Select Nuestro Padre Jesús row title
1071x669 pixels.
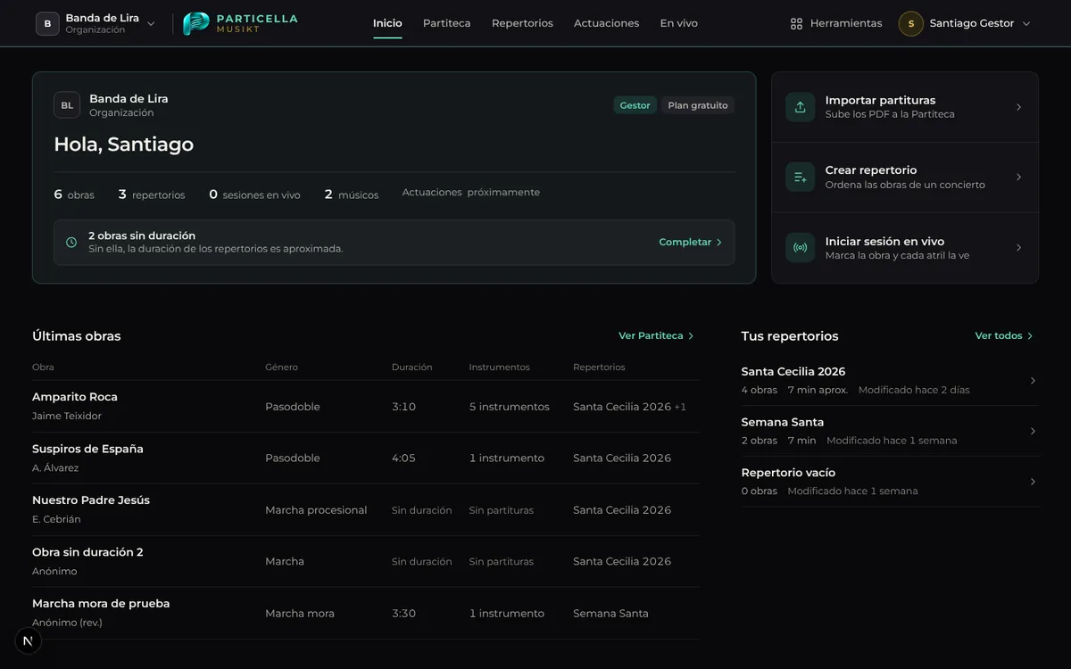pyautogui.click(x=91, y=500)
